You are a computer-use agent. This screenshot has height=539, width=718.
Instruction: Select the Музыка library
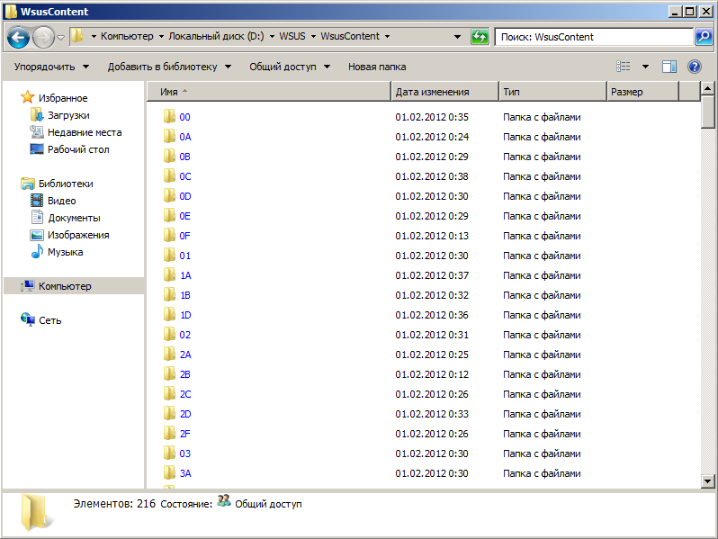point(65,252)
